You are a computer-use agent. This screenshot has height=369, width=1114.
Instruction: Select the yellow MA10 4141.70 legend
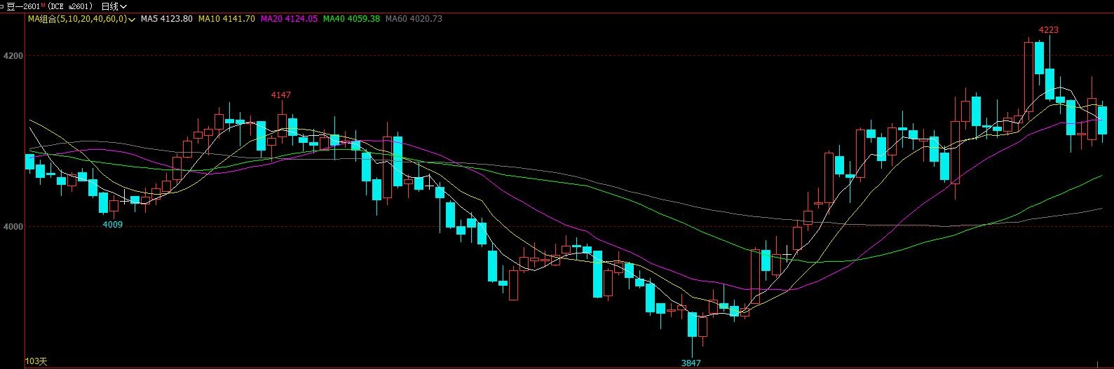pos(226,19)
